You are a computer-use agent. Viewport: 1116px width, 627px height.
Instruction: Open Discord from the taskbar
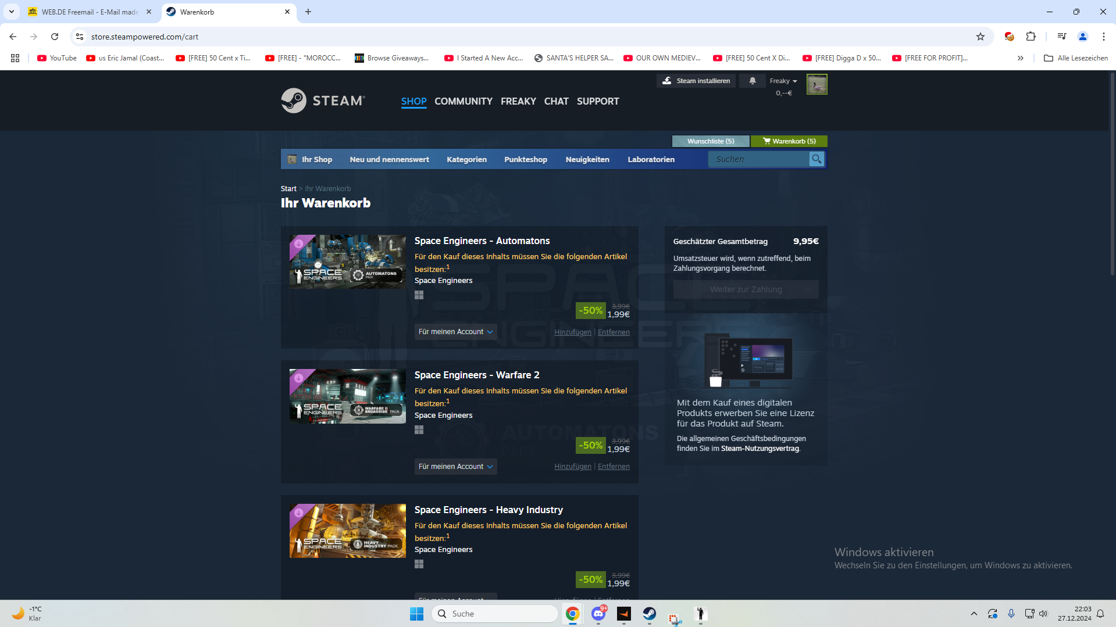pos(598,614)
